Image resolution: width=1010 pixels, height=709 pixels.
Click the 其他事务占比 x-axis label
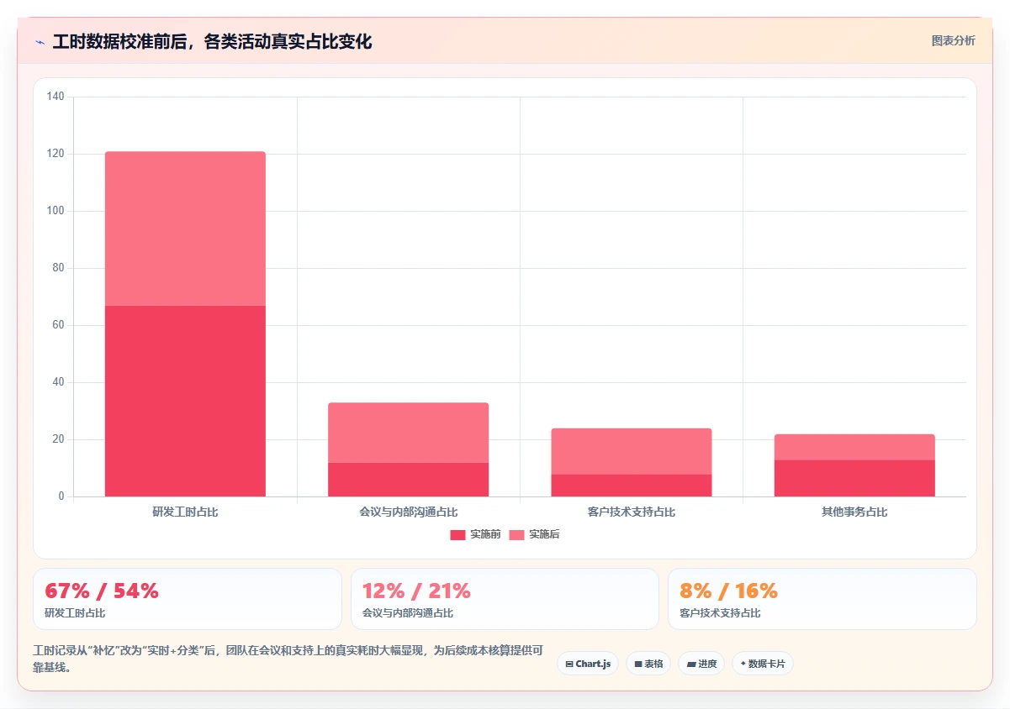854,512
